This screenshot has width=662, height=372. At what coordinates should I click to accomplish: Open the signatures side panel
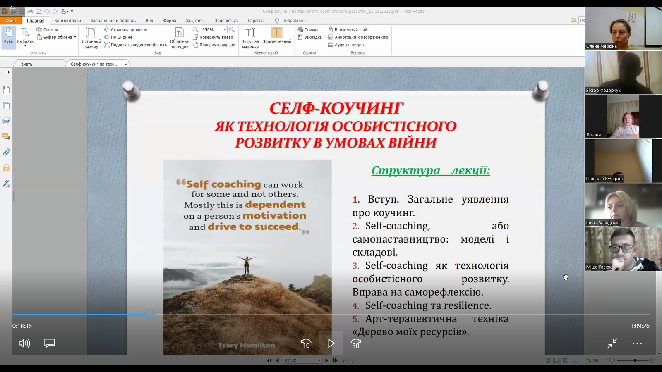click(x=6, y=183)
